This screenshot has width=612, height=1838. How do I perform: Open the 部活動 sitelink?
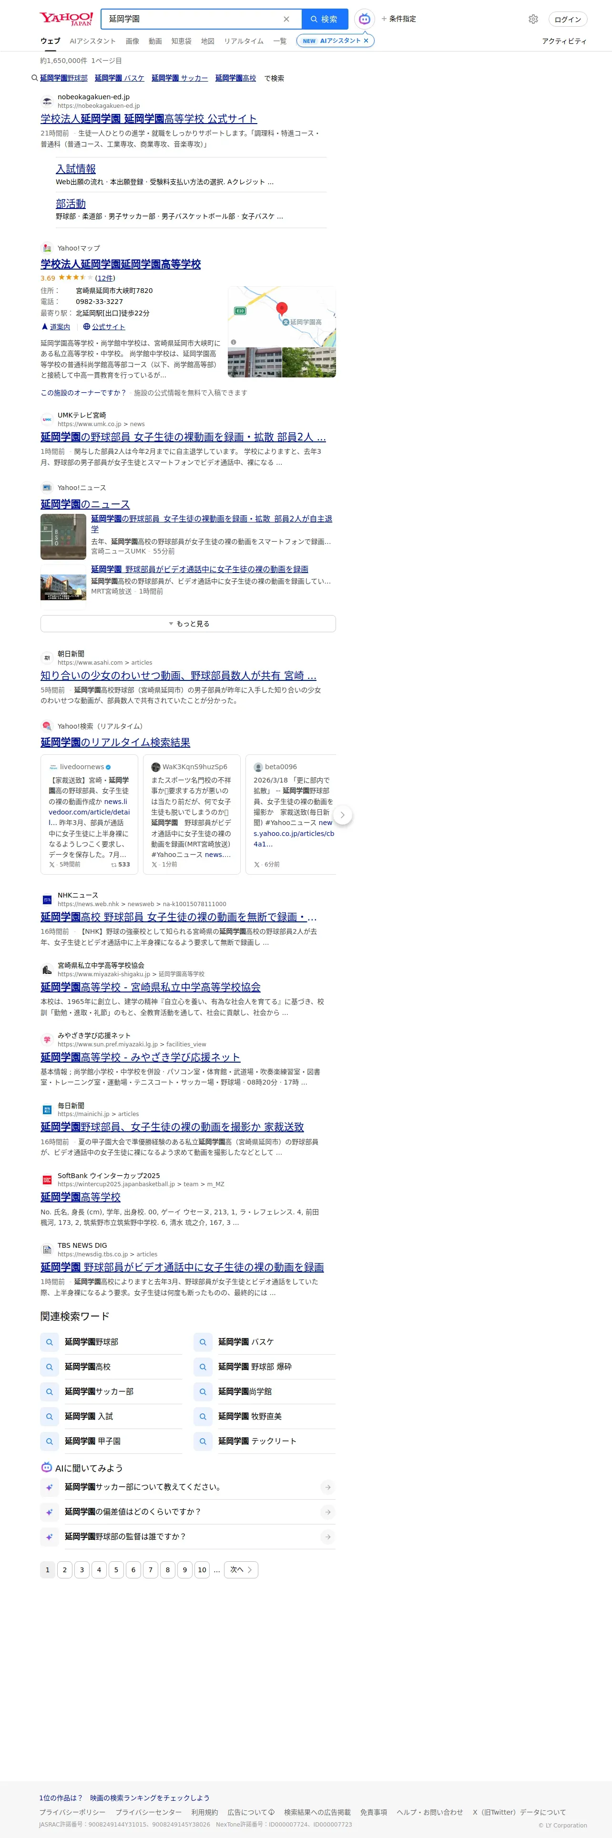click(71, 204)
